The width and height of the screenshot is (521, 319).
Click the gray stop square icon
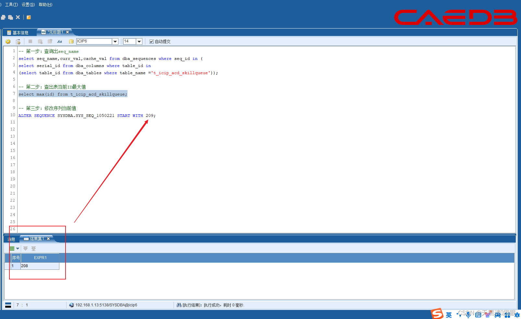[x=30, y=41]
